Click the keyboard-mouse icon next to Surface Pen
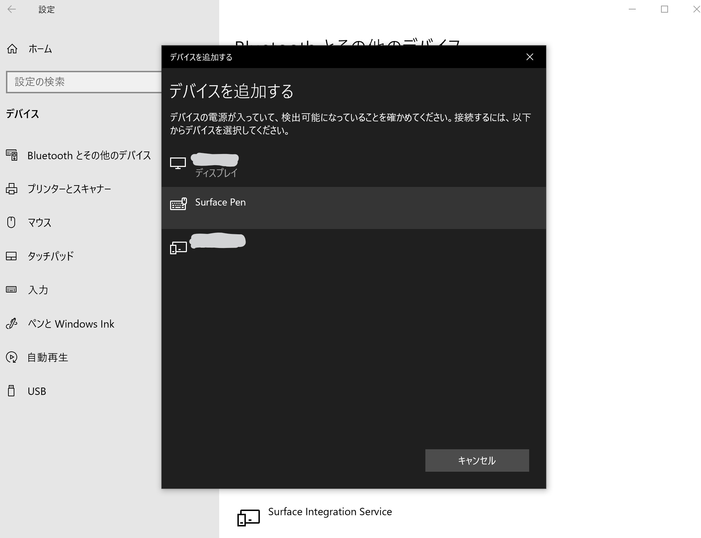Screen dimensions: 701x538 pyautogui.click(x=178, y=204)
